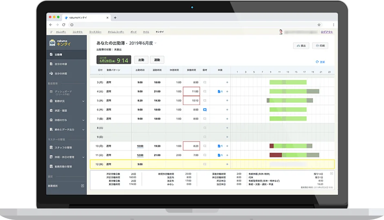Screen dimensions: 384x220
Task: Open the application document icon on 10(月) row
Action: tap(220, 146)
